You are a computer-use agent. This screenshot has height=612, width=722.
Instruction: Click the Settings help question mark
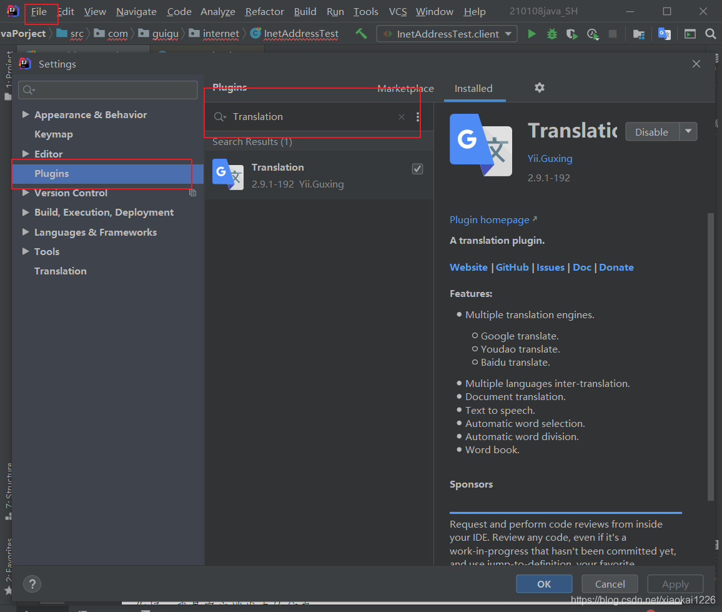(32, 584)
